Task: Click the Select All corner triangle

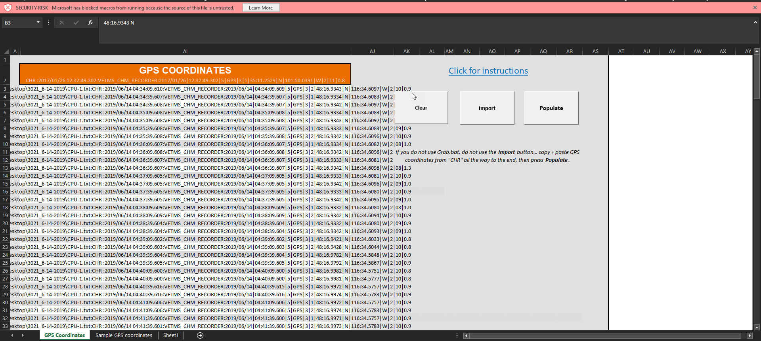Action: [6, 51]
